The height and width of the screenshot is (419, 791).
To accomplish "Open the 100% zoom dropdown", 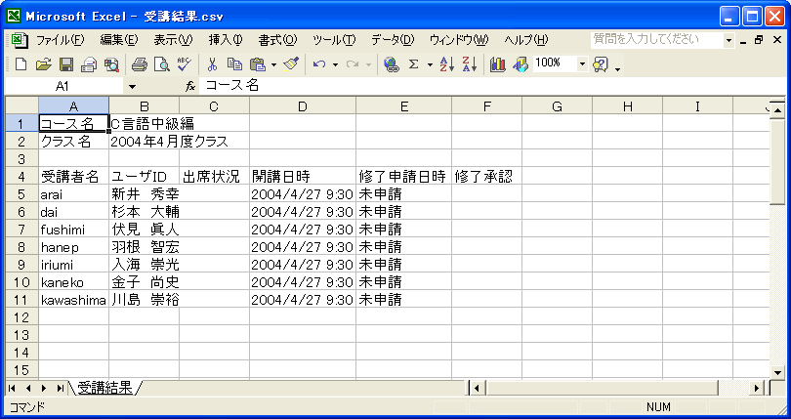I will (583, 64).
